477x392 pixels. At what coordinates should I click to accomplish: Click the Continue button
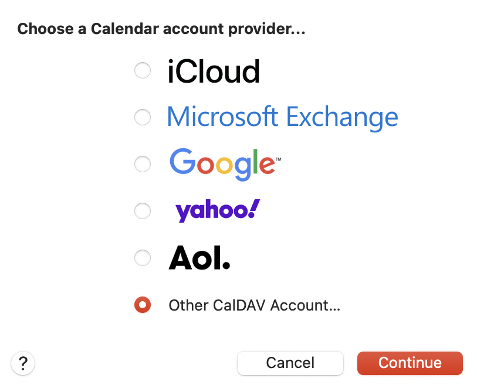click(410, 363)
